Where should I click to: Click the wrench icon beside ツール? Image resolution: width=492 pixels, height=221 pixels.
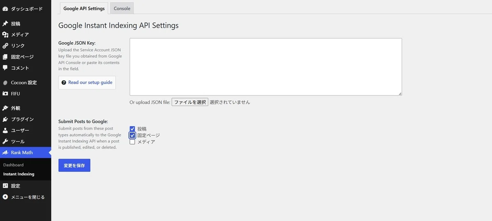pyautogui.click(x=5, y=141)
